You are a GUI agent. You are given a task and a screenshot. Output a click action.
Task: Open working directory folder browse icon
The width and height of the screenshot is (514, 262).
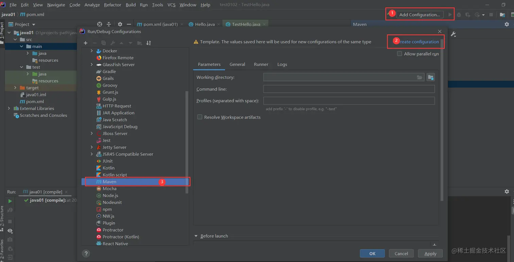click(419, 77)
